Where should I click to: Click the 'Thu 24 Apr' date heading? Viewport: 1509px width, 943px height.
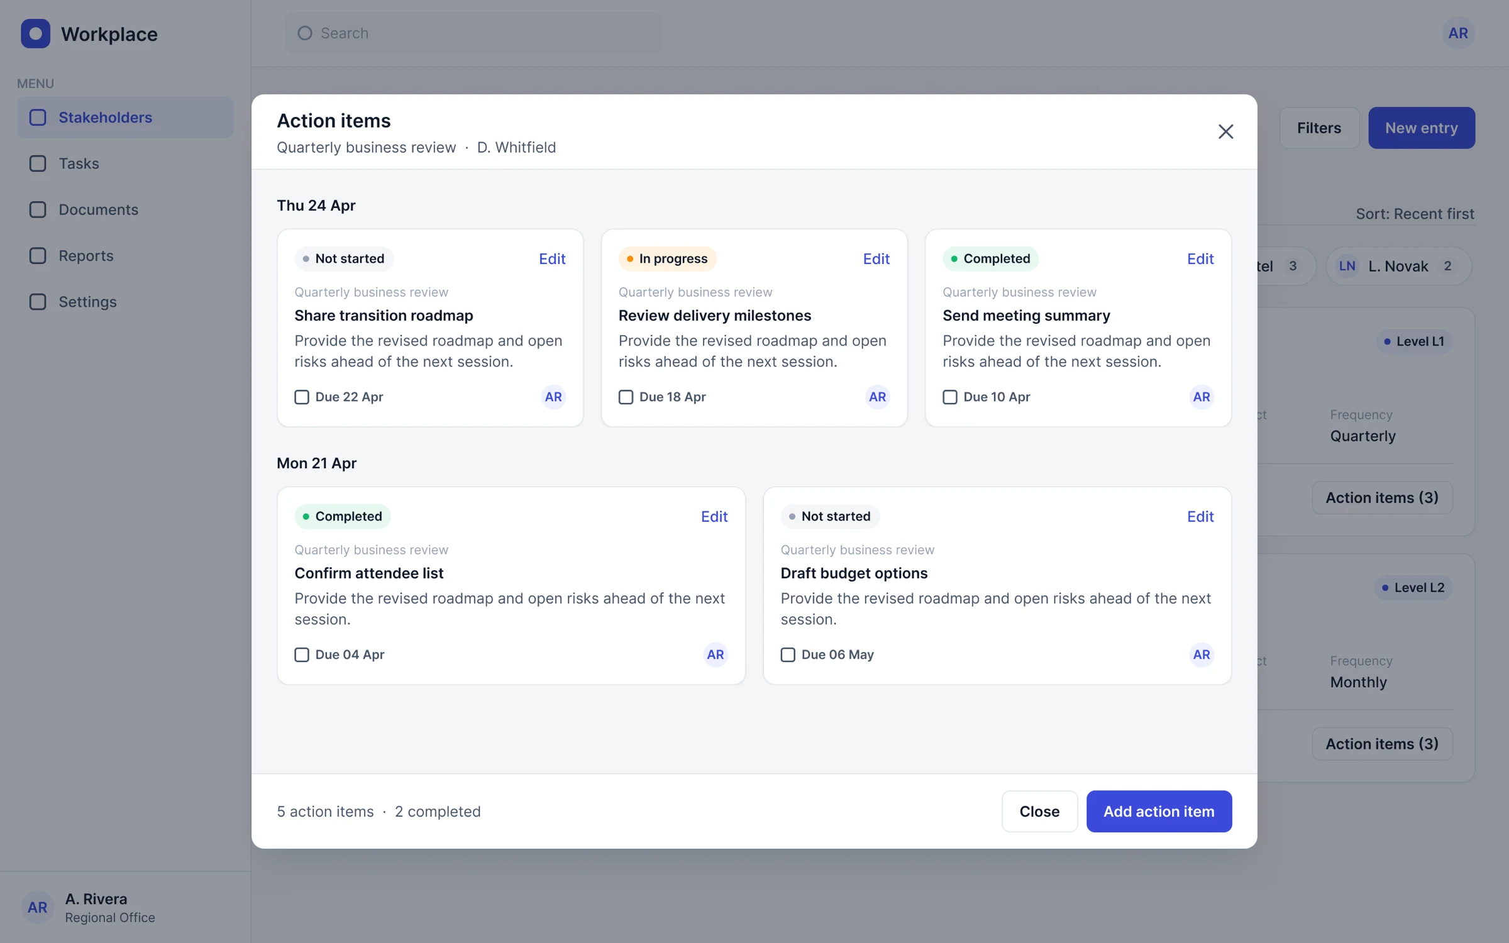pyautogui.click(x=316, y=206)
